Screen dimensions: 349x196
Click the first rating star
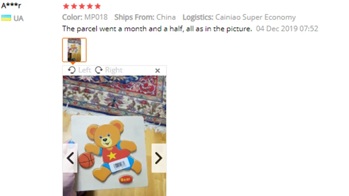click(x=66, y=6)
